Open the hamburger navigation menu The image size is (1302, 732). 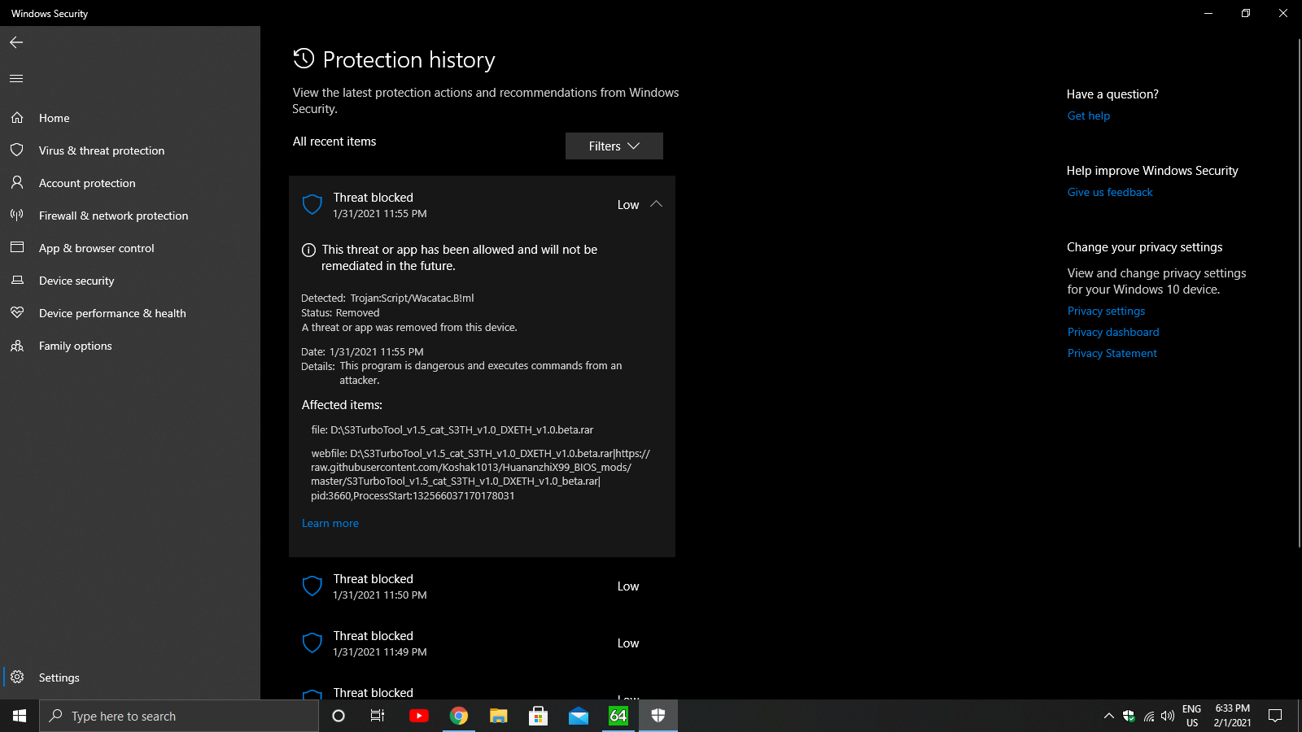tap(16, 79)
